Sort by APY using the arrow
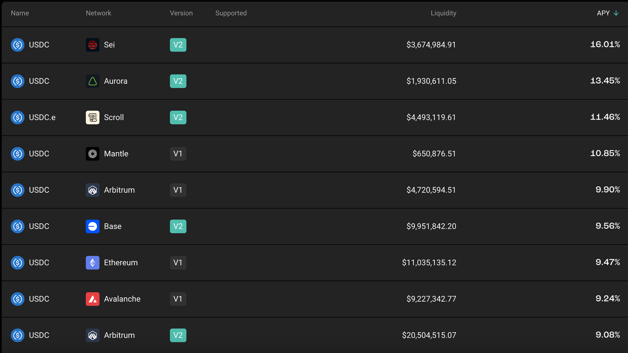The image size is (628, 353). point(616,13)
